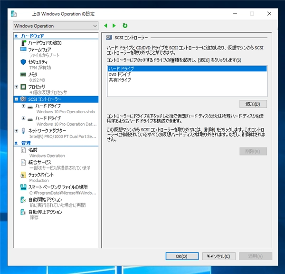
Task: Click the 'TPM が有効' text
Action: (40, 68)
